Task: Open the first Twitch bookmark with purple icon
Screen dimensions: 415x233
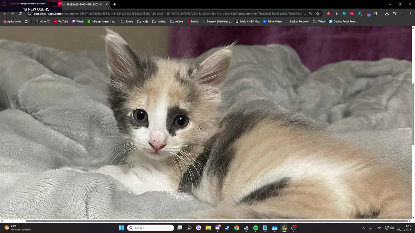Action: click(77, 22)
